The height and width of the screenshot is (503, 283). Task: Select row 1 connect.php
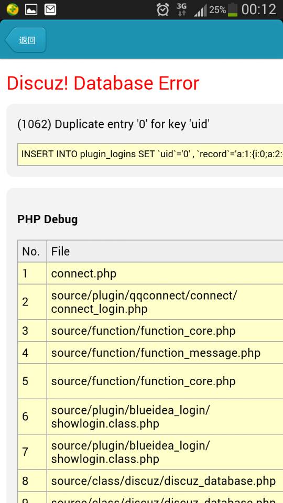point(84,274)
